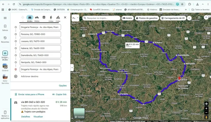Image resolution: width=211 pixels, height=122 pixels.
Task: Open Google apps grid
Action: [x=199, y=17]
